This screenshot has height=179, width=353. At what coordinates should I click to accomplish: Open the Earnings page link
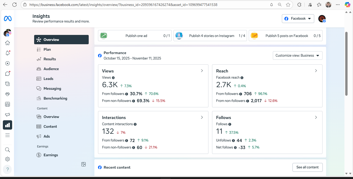point(61,155)
